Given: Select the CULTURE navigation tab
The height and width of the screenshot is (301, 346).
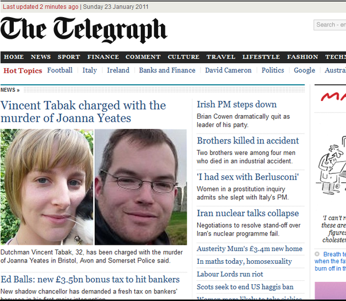Looking at the screenshot, I should click(x=183, y=57).
